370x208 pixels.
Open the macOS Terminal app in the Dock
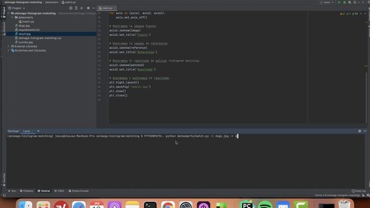click(x=150, y=205)
